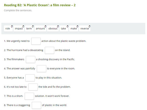Click the blank after 'Everyone has a'
The width and height of the screenshot is (147, 110).
pyautogui.click(x=30, y=78)
